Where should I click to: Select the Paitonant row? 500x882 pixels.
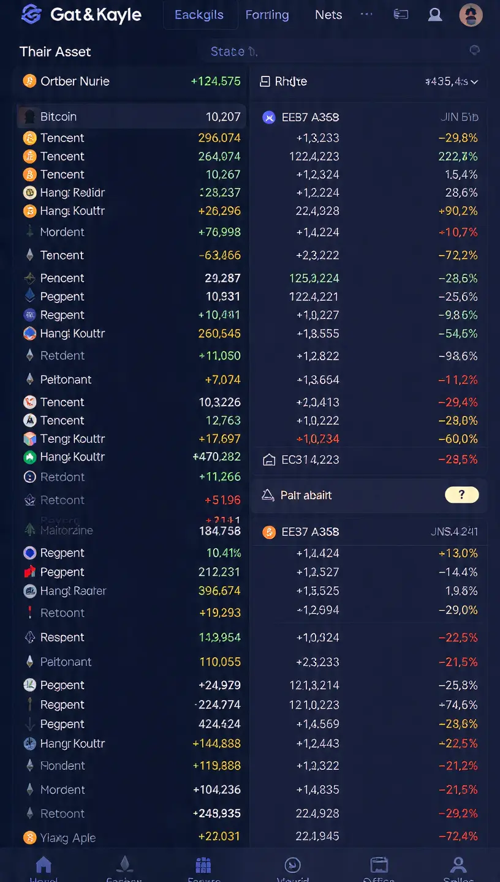pos(131,662)
